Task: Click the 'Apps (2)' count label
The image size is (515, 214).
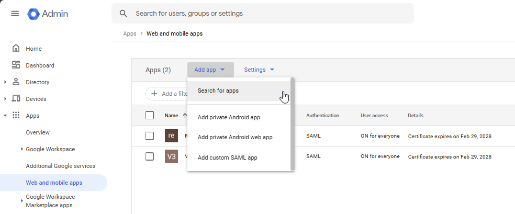Action: point(158,70)
